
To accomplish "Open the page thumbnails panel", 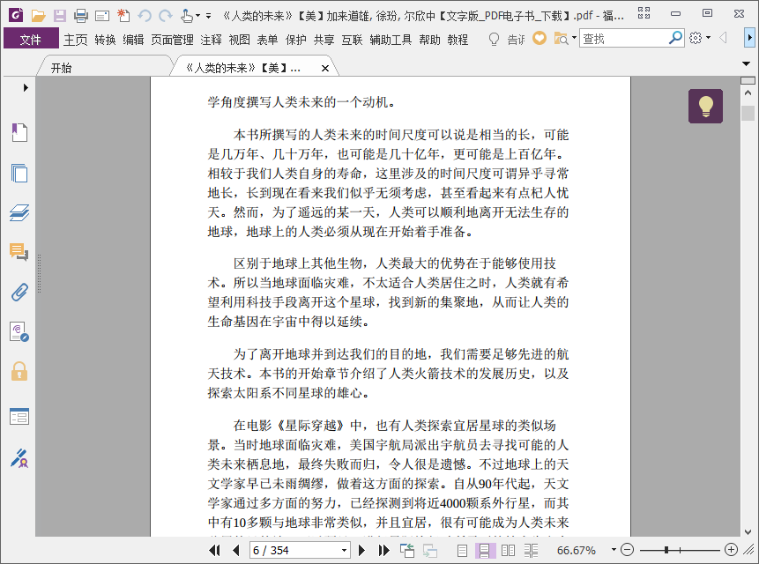I will [x=19, y=173].
